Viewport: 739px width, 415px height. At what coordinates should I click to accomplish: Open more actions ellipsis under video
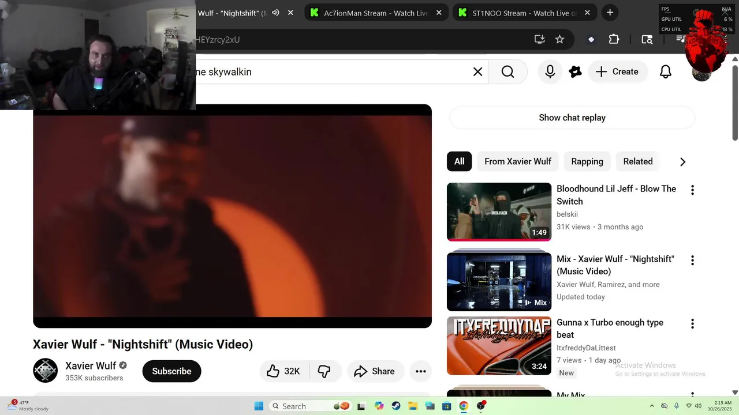[420, 371]
